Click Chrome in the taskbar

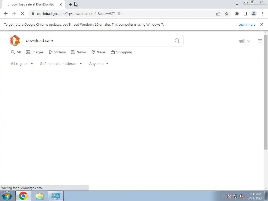pos(23,196)
